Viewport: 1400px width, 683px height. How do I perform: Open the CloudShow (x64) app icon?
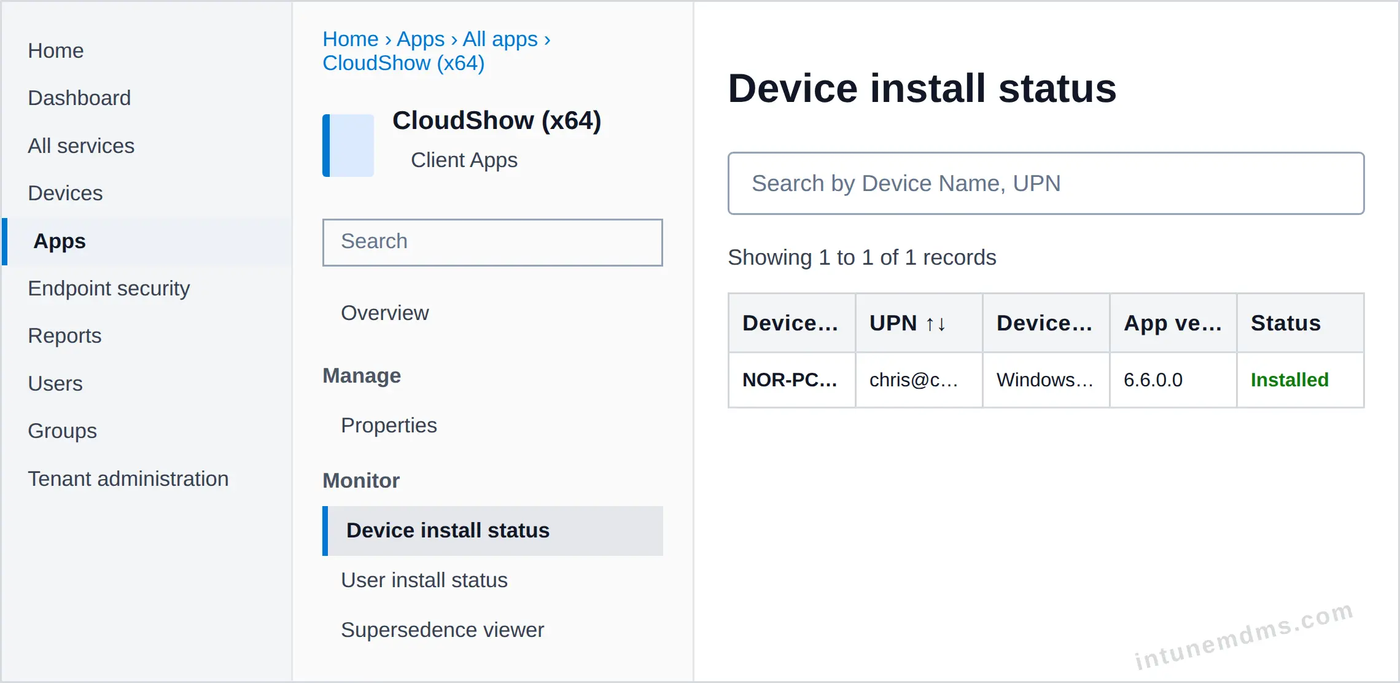point(348,146)
